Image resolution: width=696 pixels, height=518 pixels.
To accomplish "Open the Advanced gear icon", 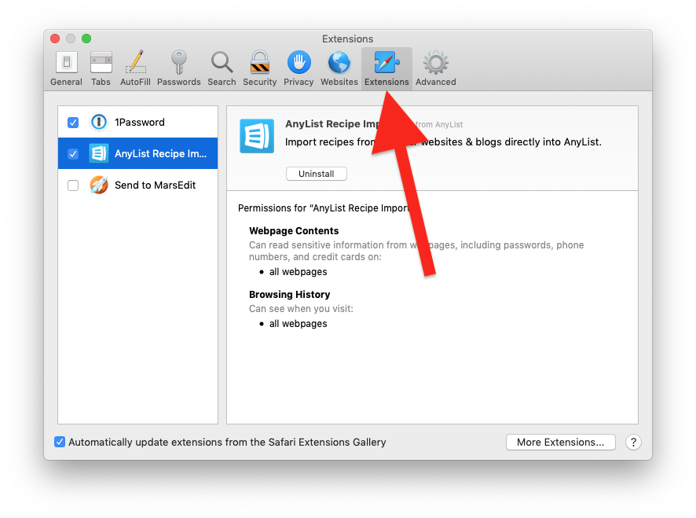I will coord(436,62).
